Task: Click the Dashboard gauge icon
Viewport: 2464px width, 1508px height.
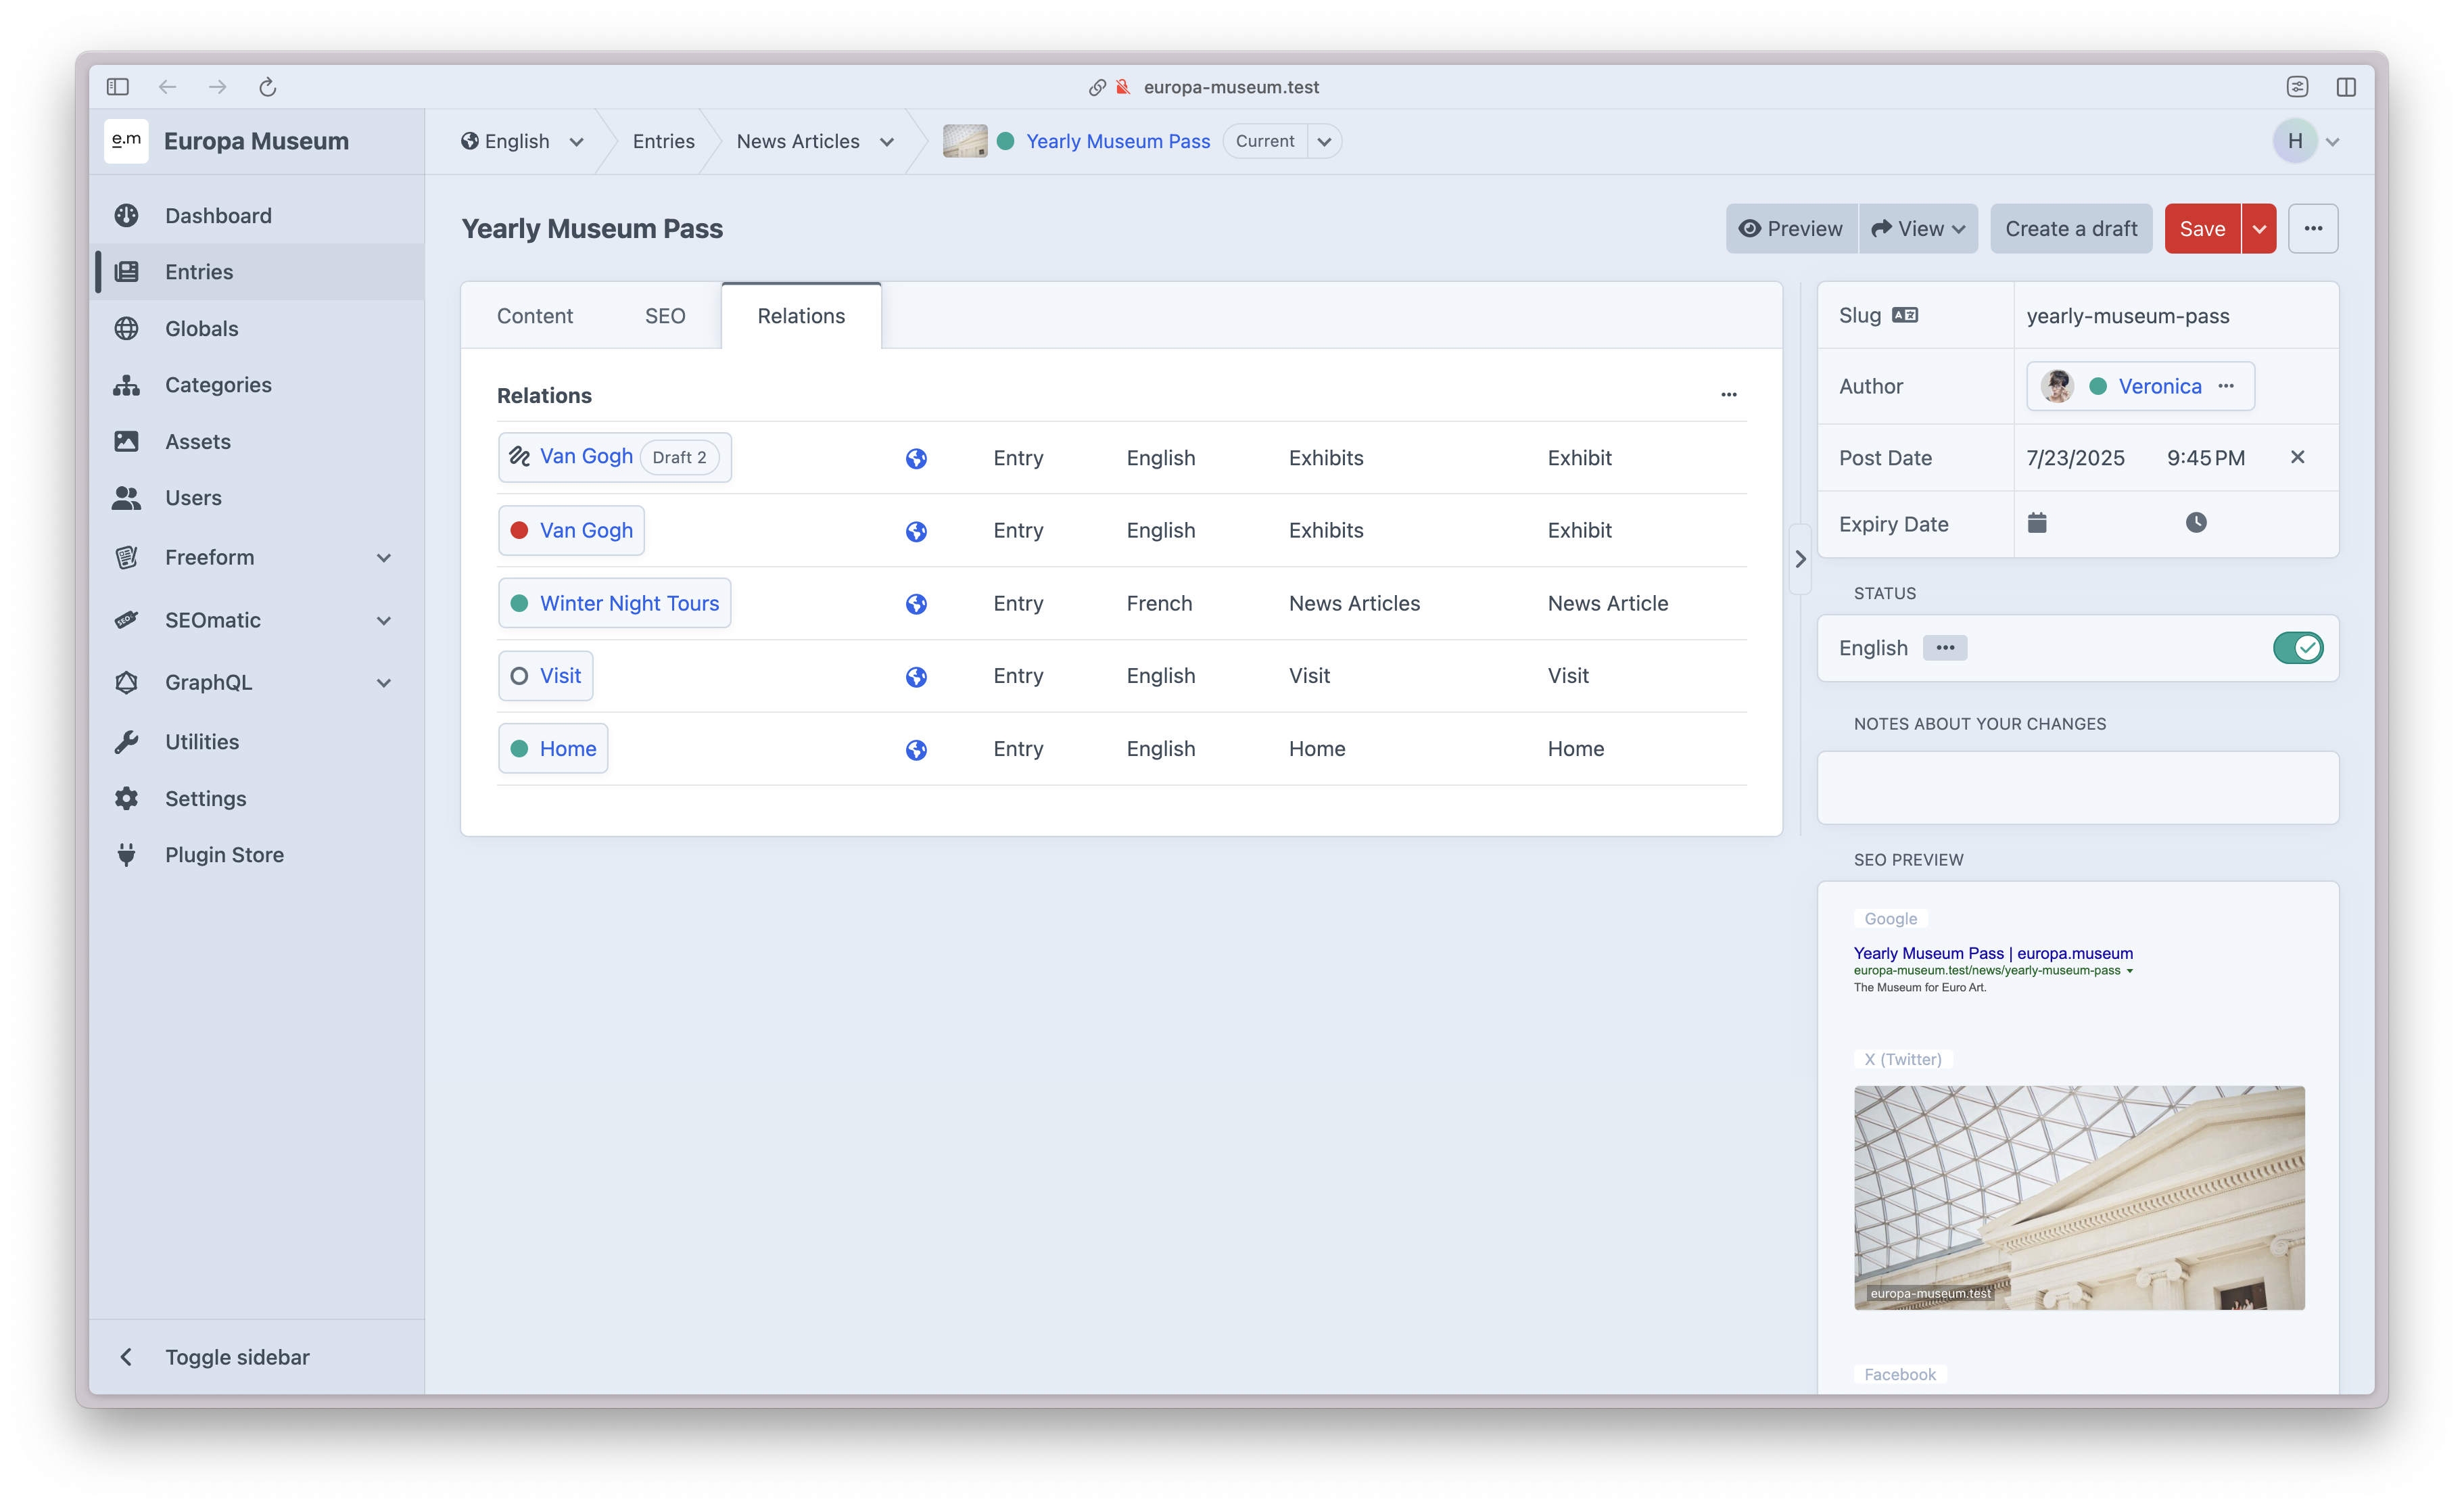Action: pyautogui.click(x=126, y=216)
